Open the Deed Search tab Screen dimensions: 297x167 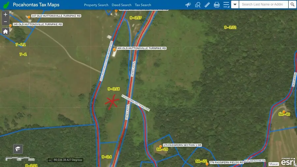(x=121, y=5)
